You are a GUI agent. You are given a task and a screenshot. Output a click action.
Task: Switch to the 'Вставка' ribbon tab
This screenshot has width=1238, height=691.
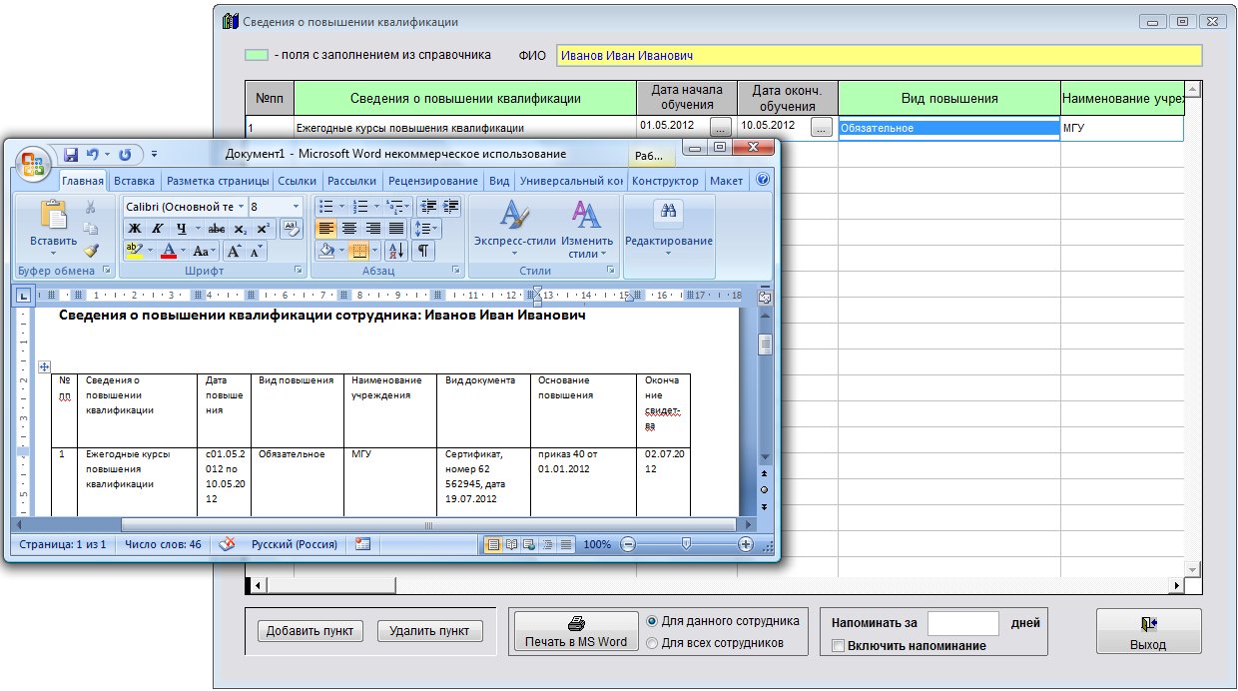point(134,181)
